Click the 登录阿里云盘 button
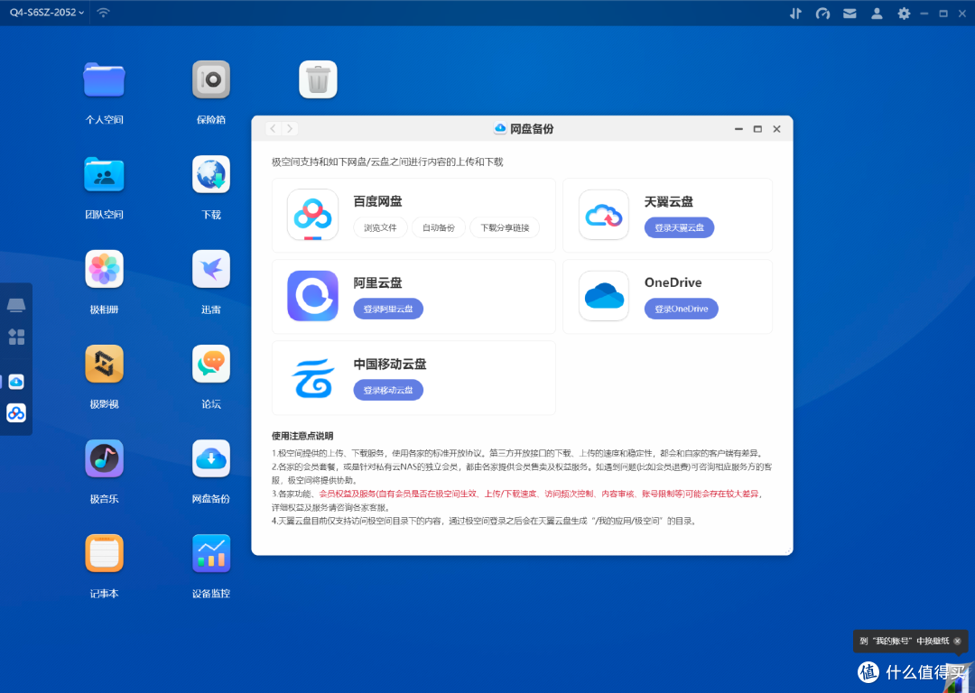Image resolution: width=975 pixels, height=693 pixels. pos(388,309)
